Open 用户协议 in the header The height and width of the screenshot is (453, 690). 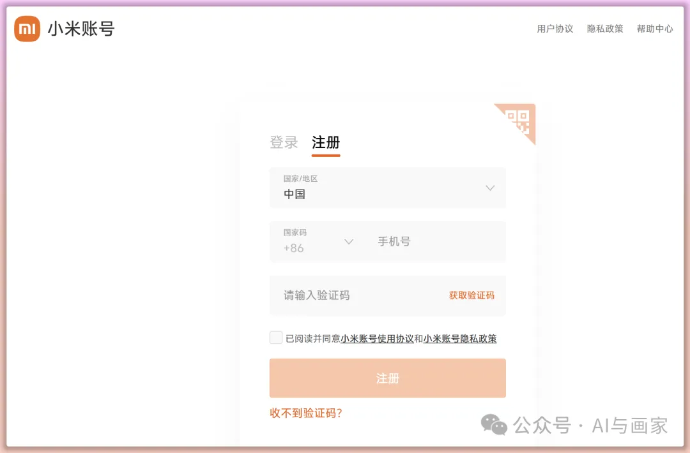[x=555, y=29]
